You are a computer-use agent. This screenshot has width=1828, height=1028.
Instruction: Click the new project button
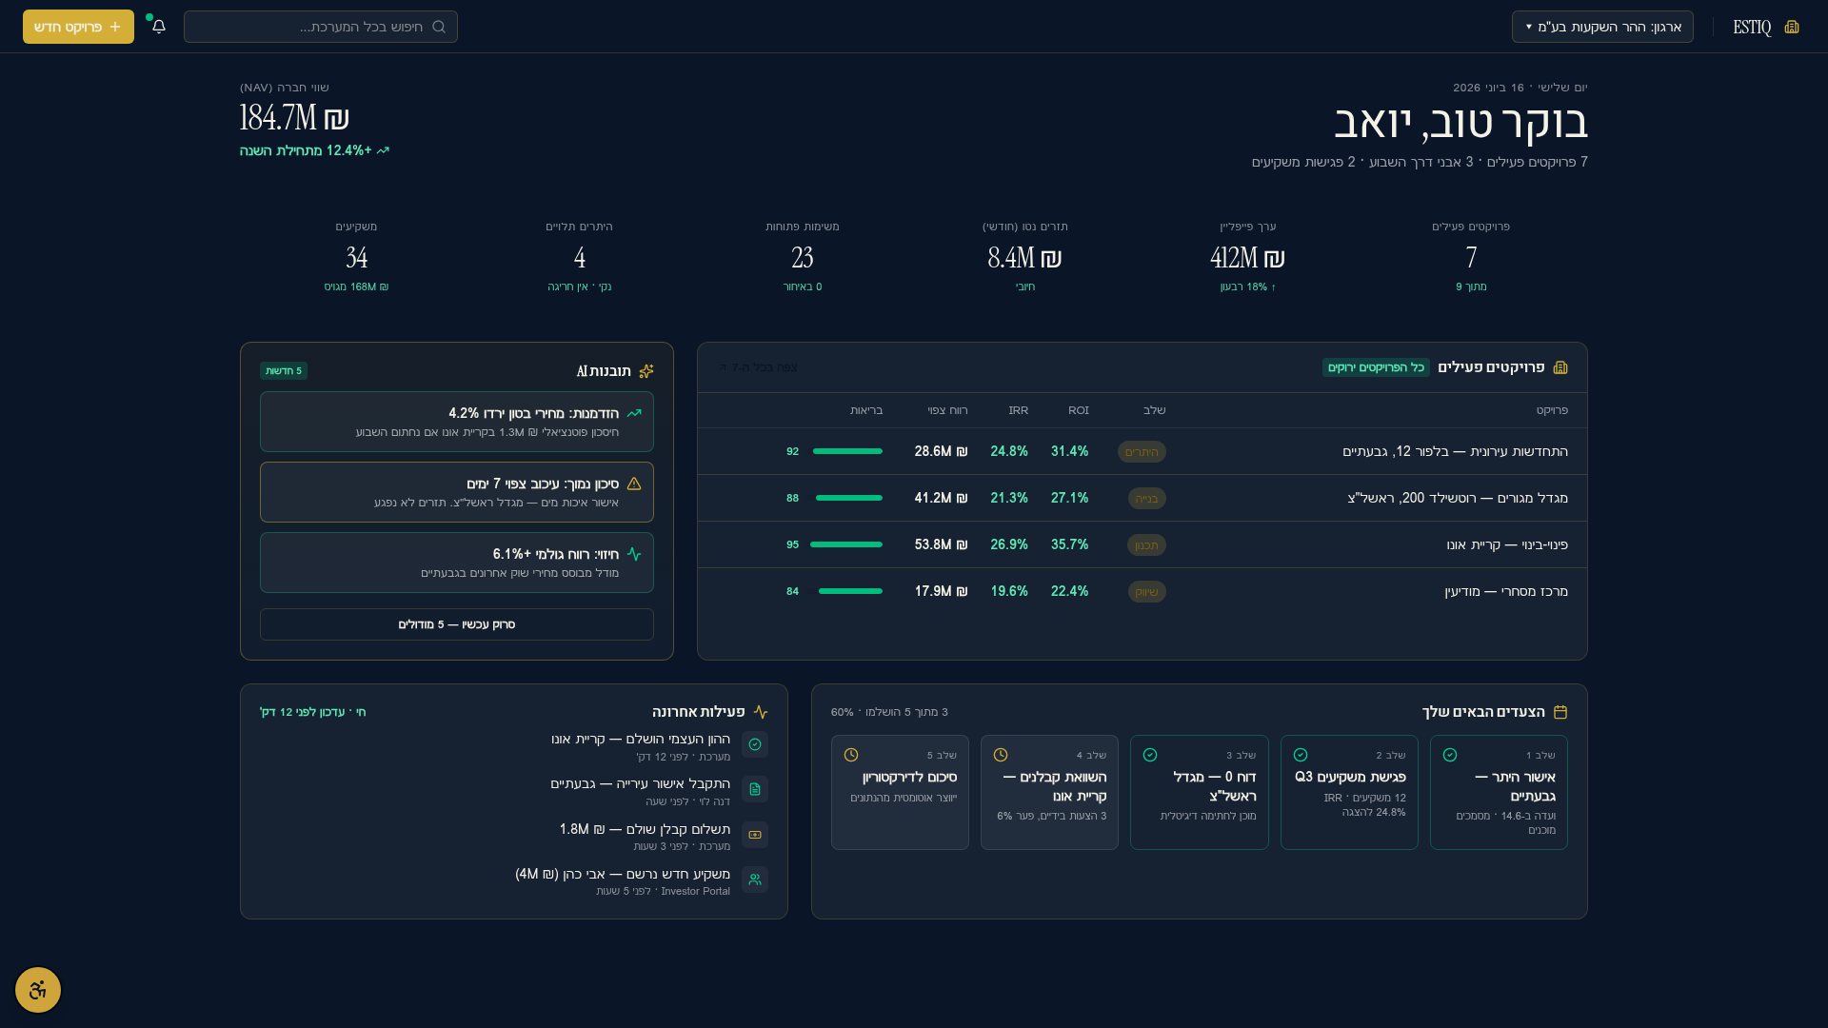pos(78,27)
